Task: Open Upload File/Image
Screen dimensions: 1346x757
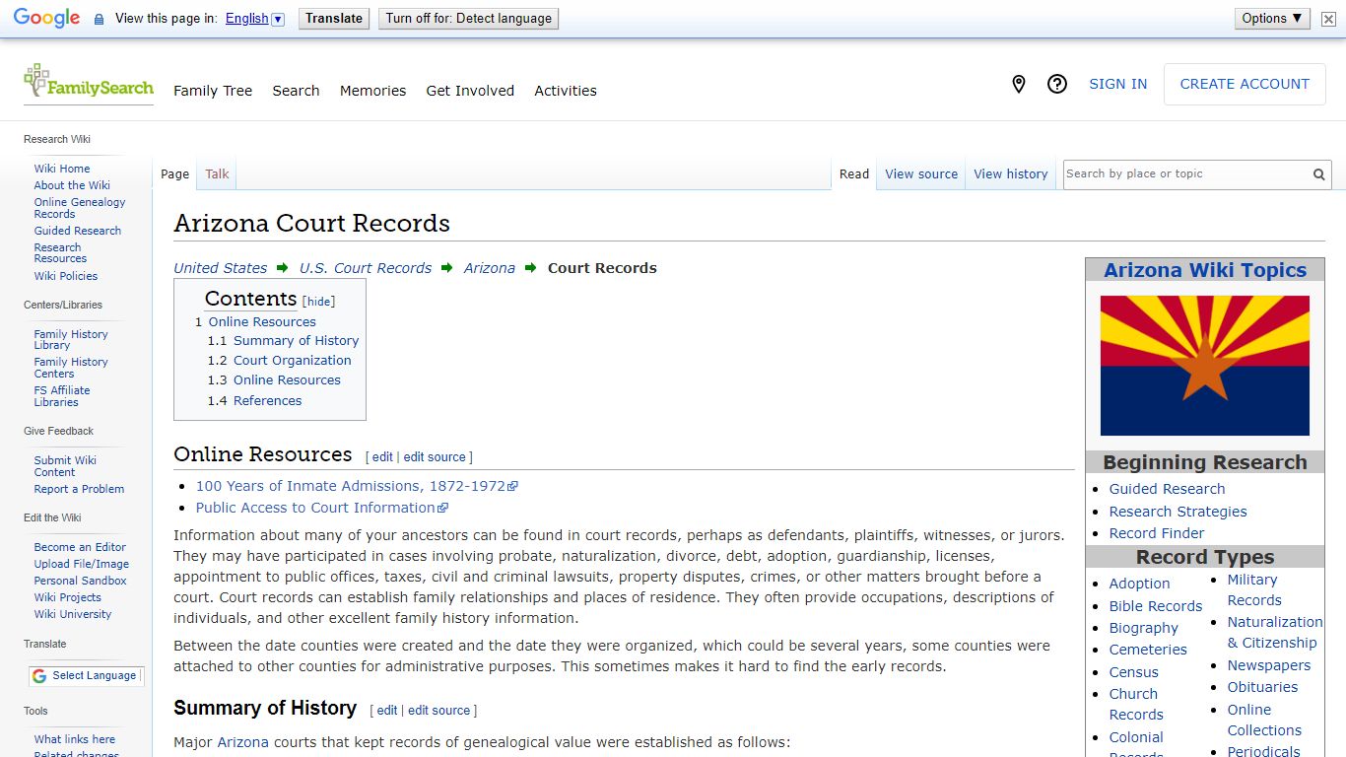Action: 82,564
